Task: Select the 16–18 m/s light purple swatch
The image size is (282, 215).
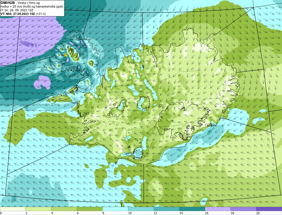Action: 218,209
